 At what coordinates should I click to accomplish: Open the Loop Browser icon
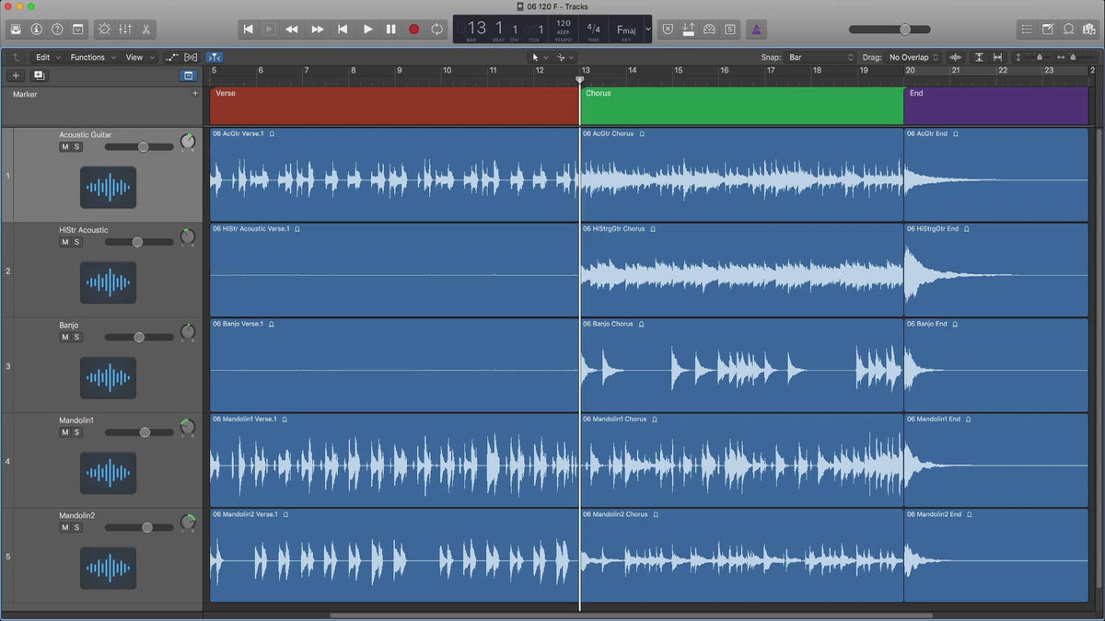tap(1068, 29)
